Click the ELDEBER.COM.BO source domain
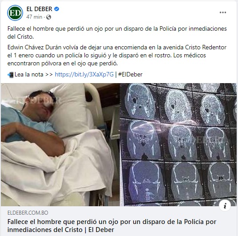 click(x=28, y=212)
